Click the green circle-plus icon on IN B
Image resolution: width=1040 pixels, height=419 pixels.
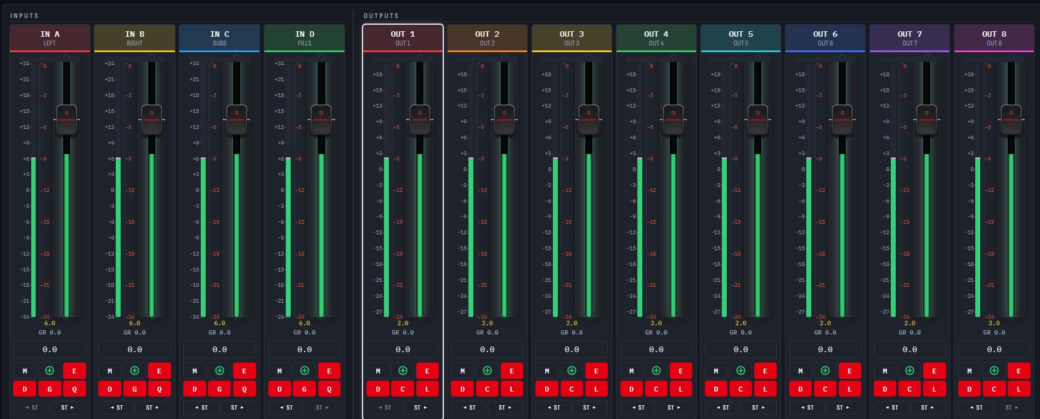coord(134,371)
